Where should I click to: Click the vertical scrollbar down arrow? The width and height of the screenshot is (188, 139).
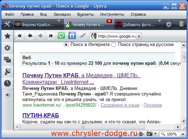183,121
